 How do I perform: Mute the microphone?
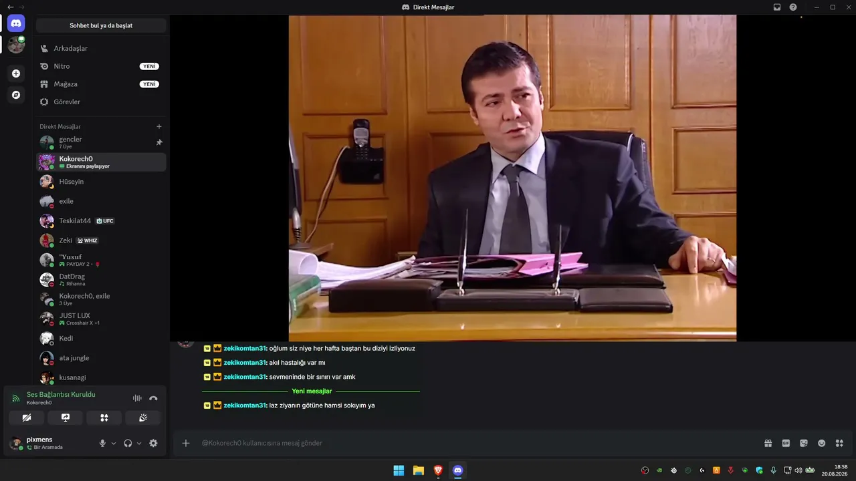pos(102,443)
